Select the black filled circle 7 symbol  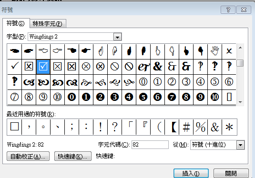pyautogui.click(x=172, y=97)
